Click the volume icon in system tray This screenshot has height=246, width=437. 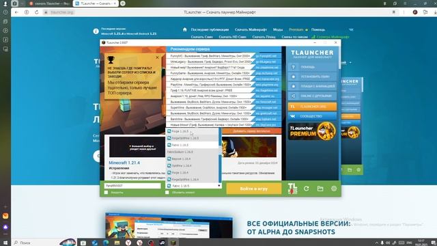pyautogui.click(x=388, y=243)
